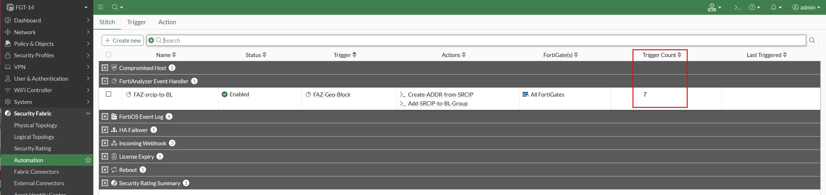Expand the Compromised Host group
826x195 pixels.
(x=105, y=68)
